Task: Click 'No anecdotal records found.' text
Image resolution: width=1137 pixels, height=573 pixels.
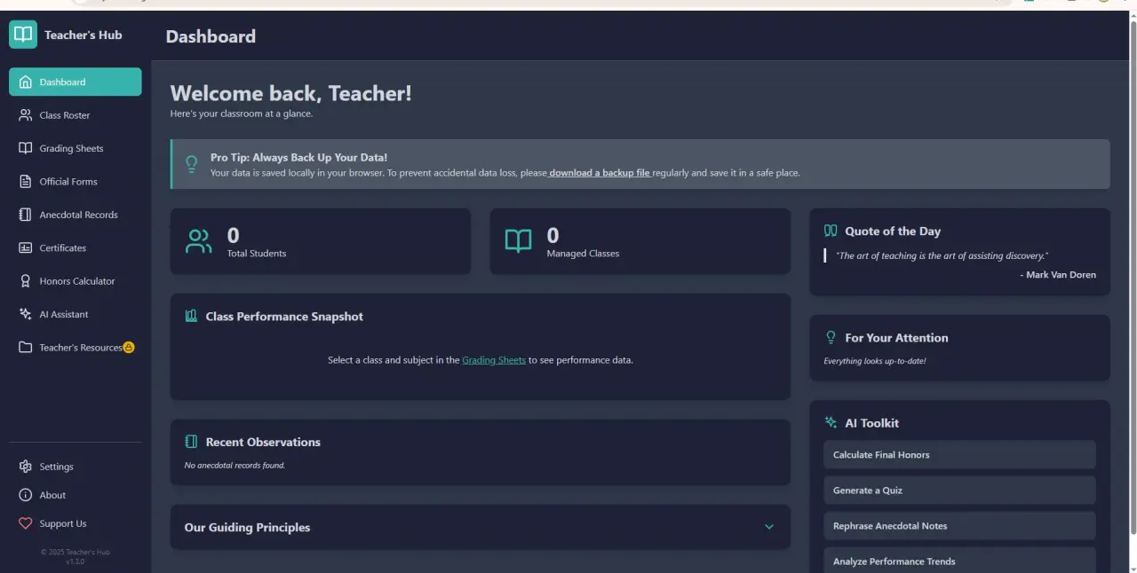Action: (x=235, y=465)
